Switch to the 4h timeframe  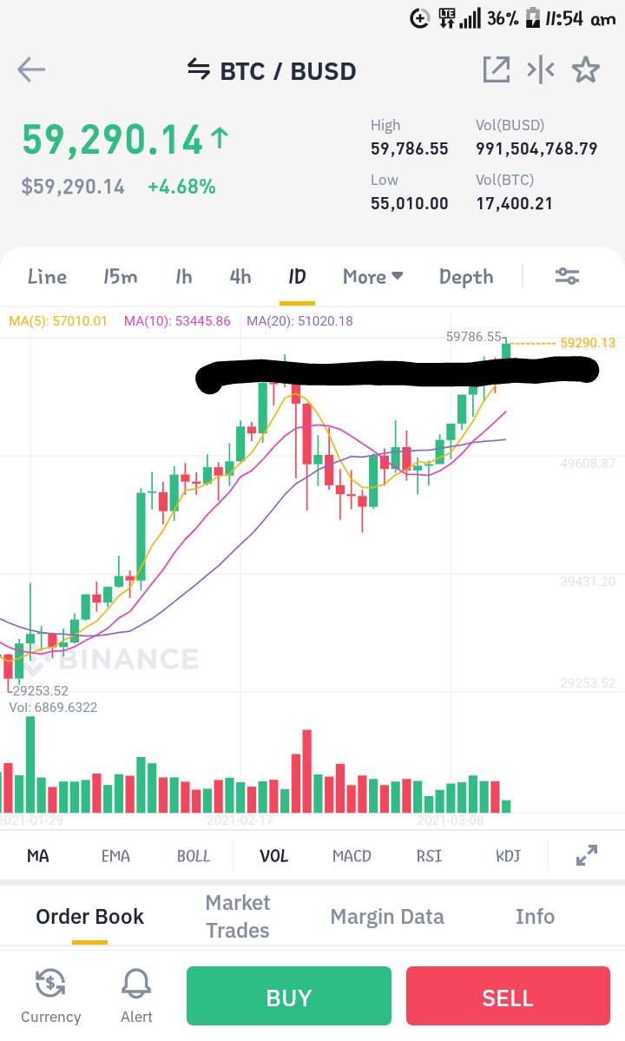coord(240,276)
